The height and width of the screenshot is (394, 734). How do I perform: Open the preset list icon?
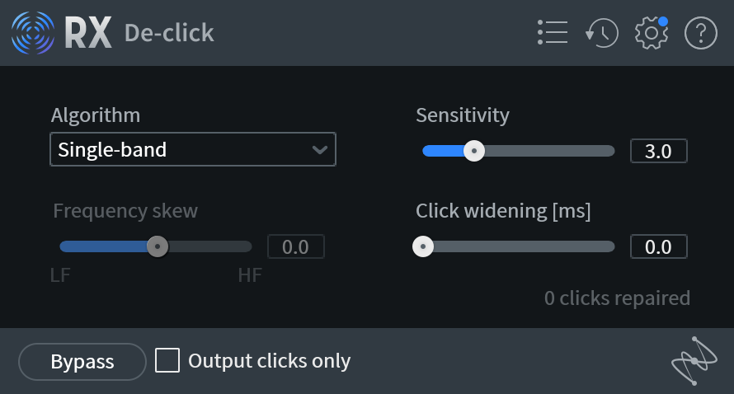tap(553, 32)
